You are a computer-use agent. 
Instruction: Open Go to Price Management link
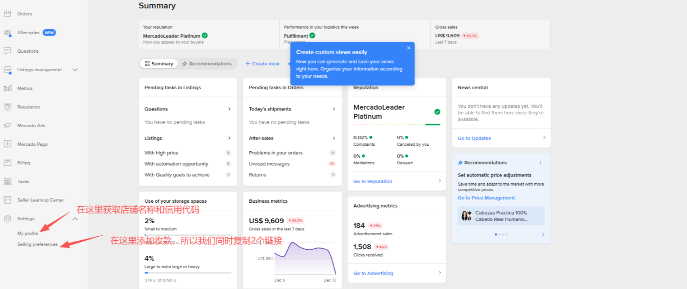coord(486,198)
